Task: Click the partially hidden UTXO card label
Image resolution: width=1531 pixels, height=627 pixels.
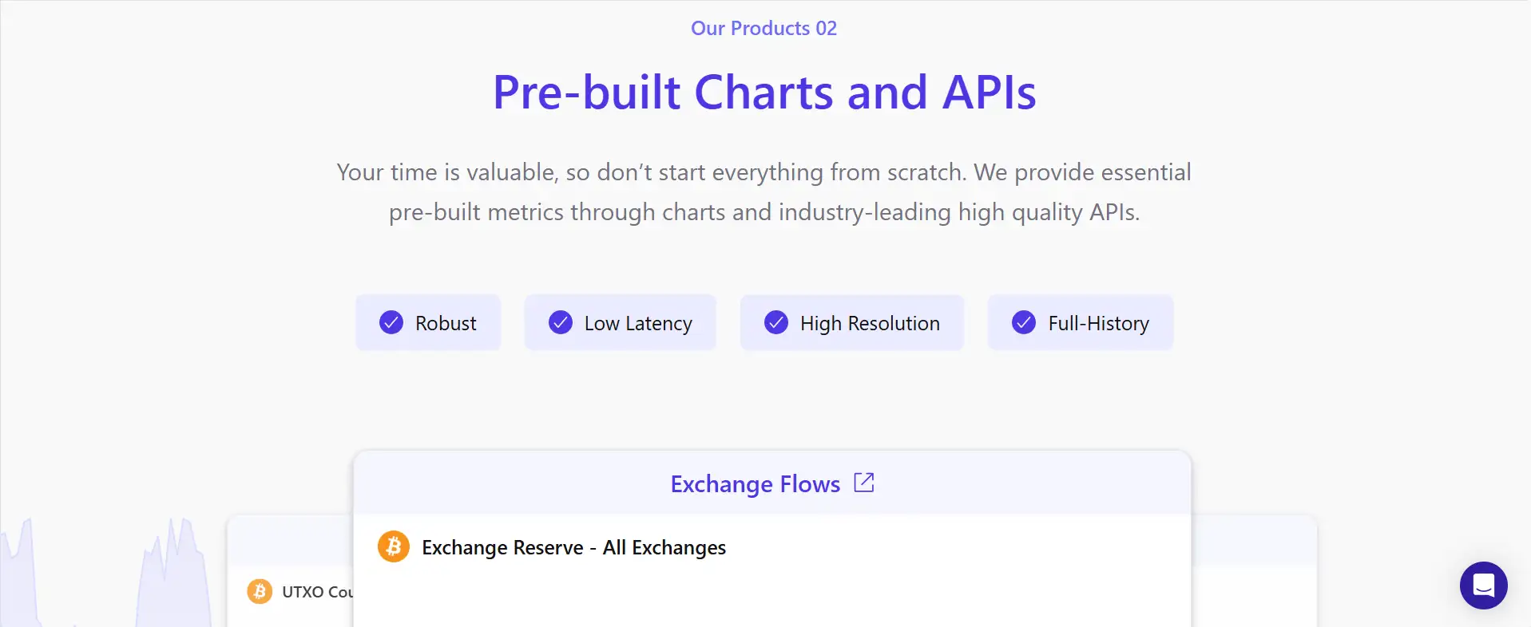Action: (x=317, y=592)
